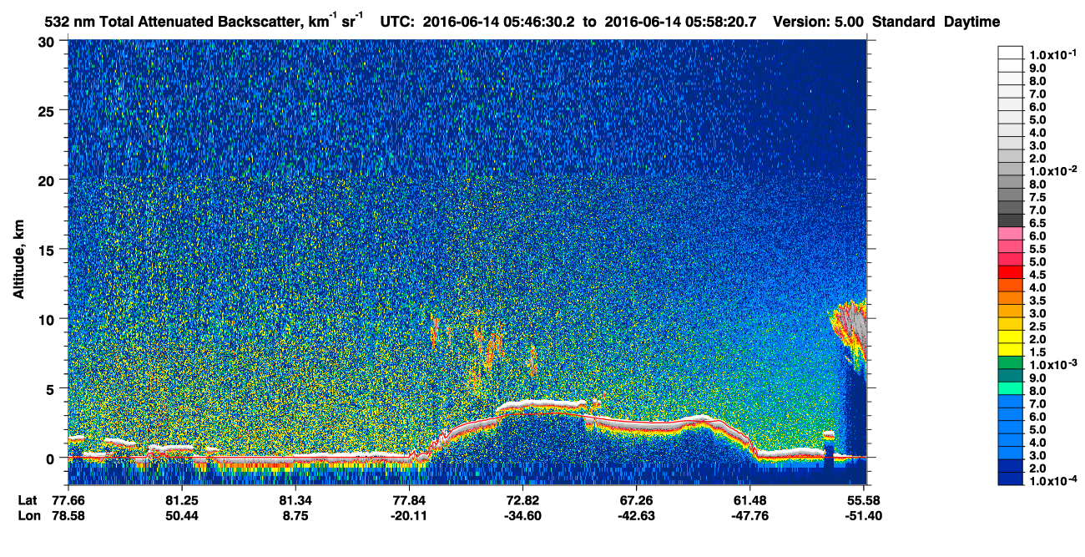Click the Altitude, km axis label
Screen dimensions: 1085x557
click(18, 261)
